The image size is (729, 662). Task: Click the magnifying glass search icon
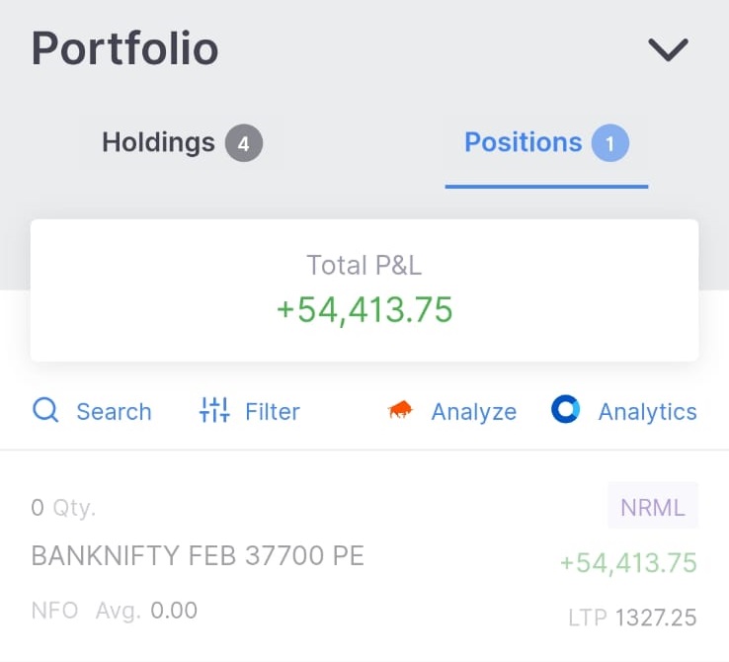click(x=45, y=410)
